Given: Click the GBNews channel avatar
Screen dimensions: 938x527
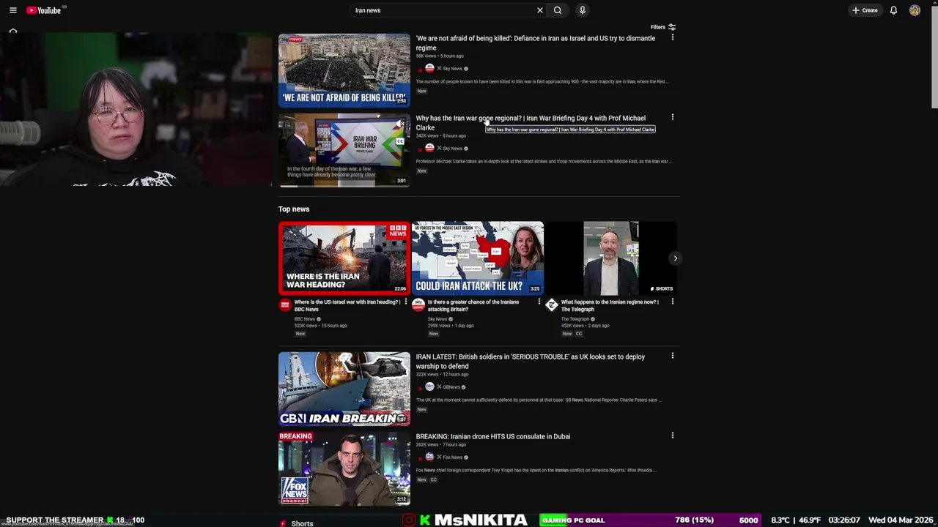Looking at the screenshot, I should tap(429, 387).
